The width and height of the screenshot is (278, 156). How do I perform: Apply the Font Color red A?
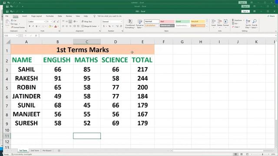(x=56, y=26)
